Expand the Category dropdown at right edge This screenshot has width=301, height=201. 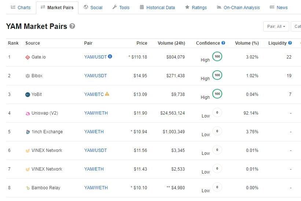coord(297,26)
